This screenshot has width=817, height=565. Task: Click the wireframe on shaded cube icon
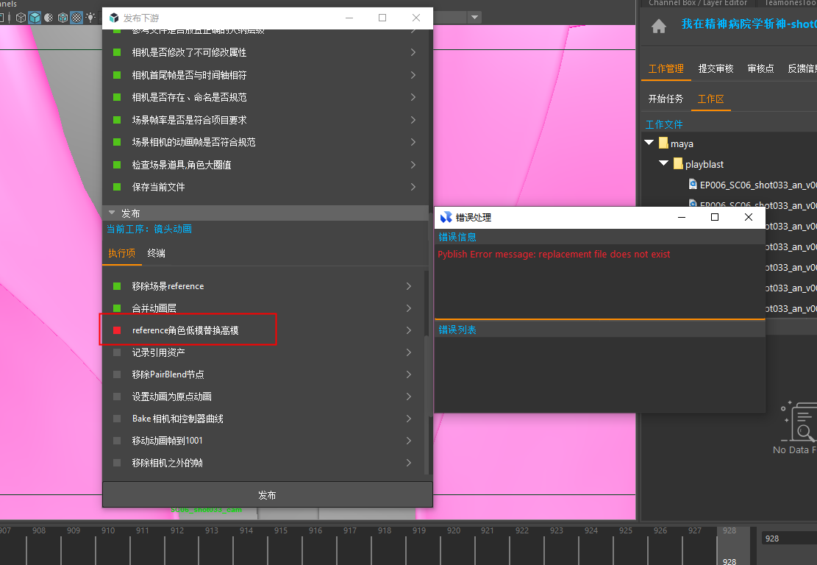point(63,17)
